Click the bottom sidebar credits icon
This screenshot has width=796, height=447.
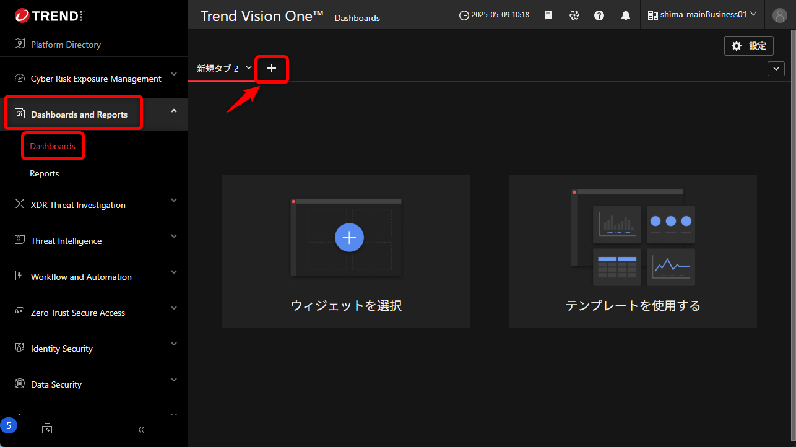pyautogui.click(x=47, y=428)
